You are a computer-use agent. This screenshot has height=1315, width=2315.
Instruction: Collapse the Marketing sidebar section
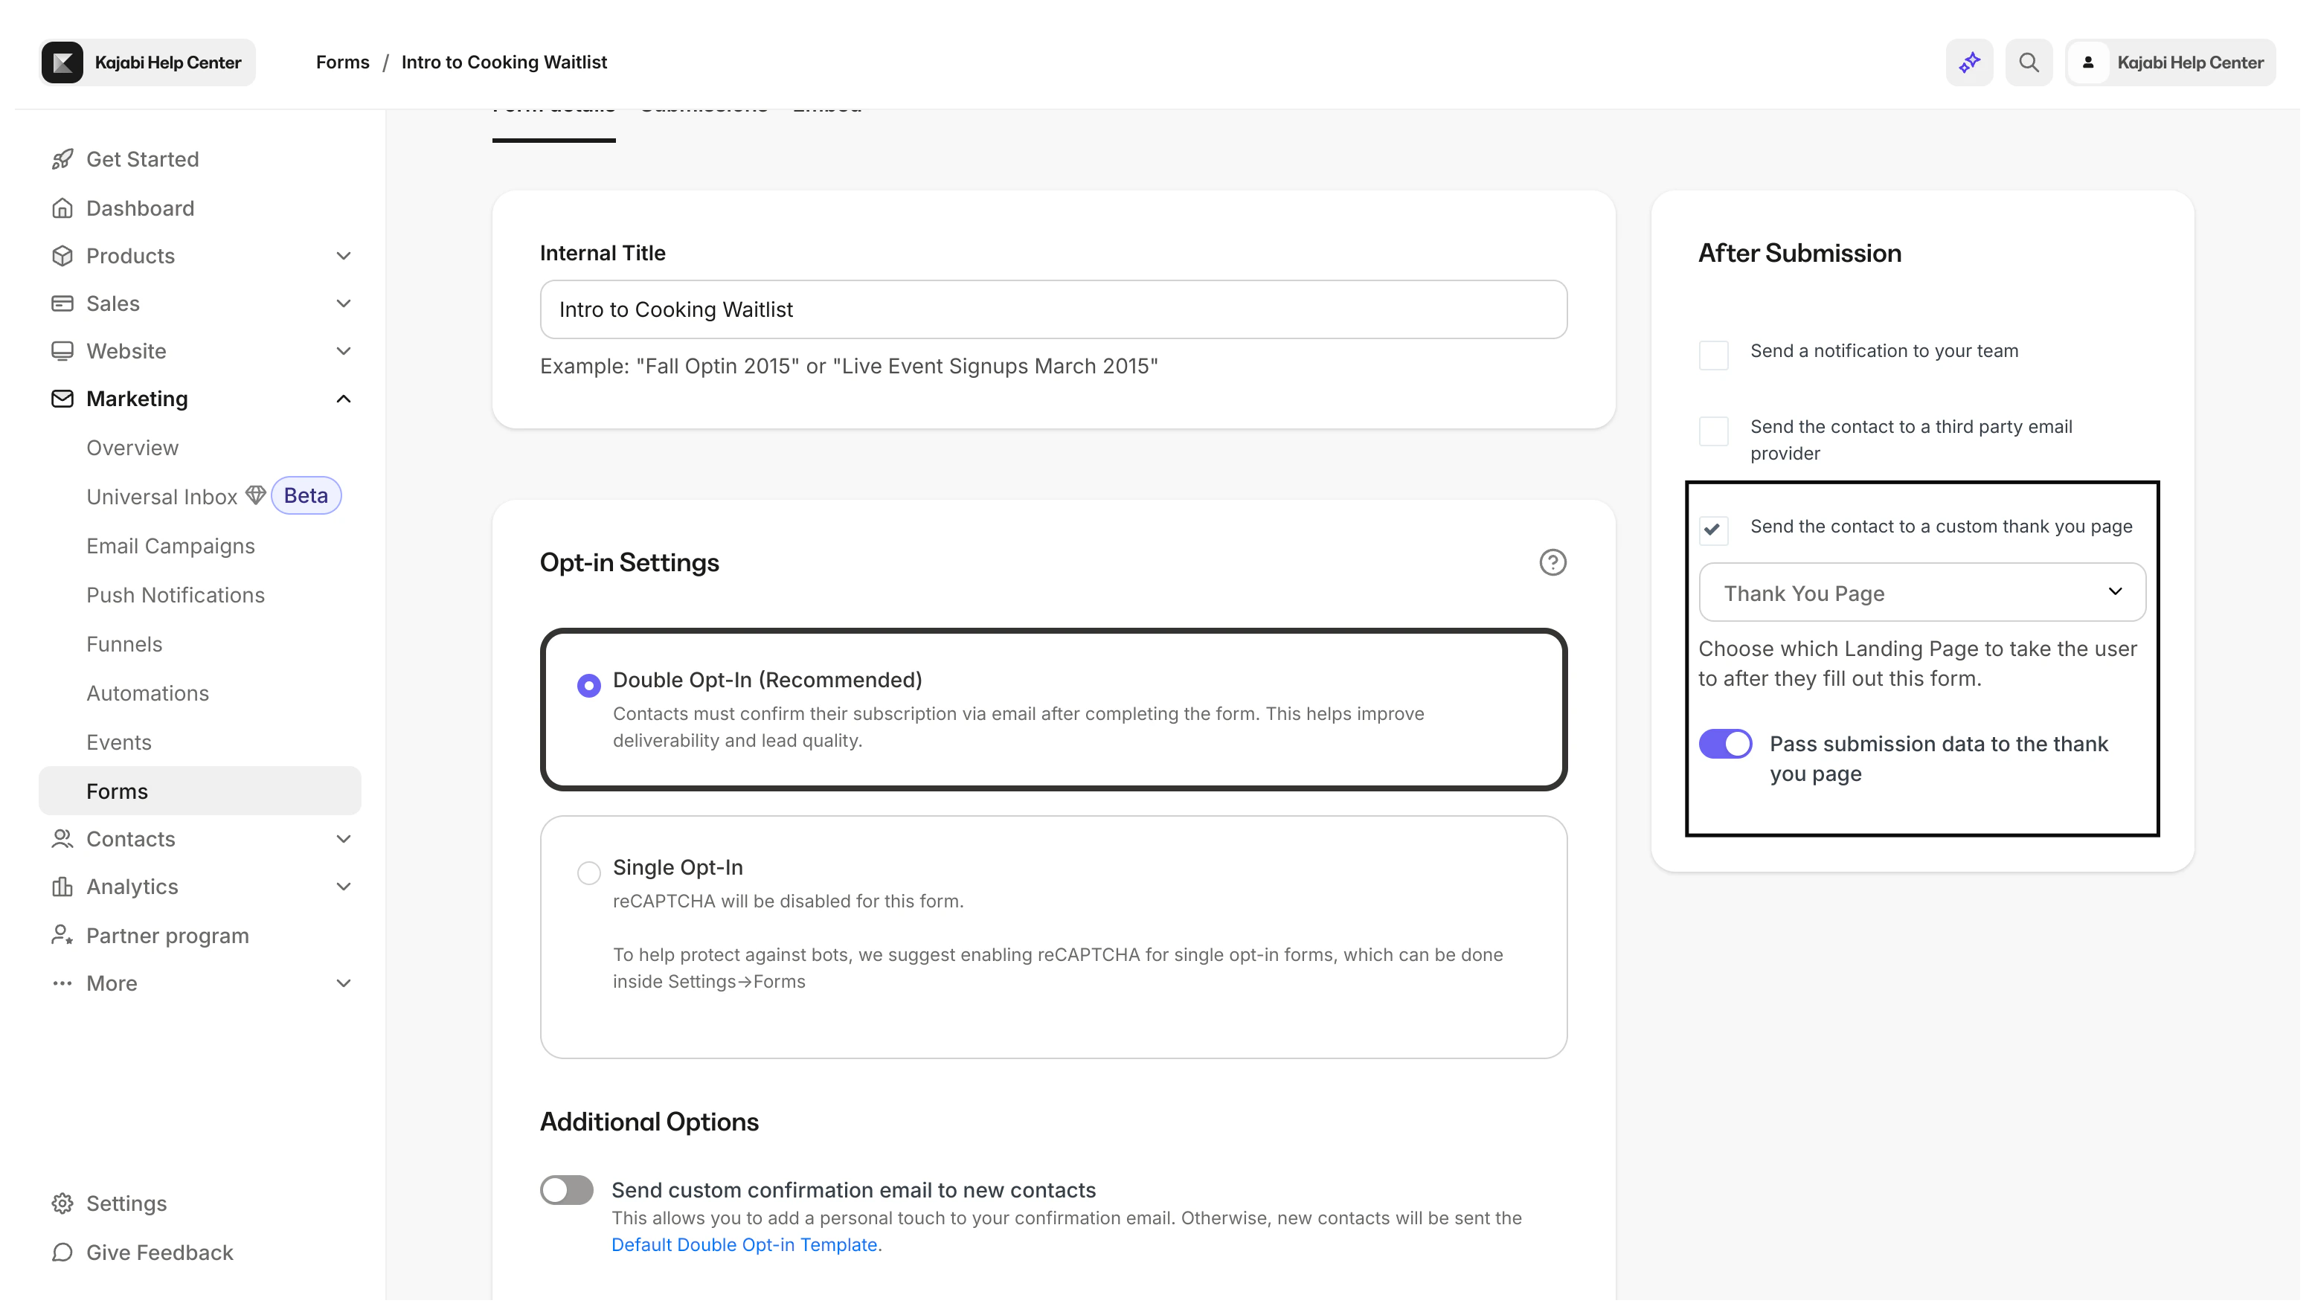coord(343,399)
